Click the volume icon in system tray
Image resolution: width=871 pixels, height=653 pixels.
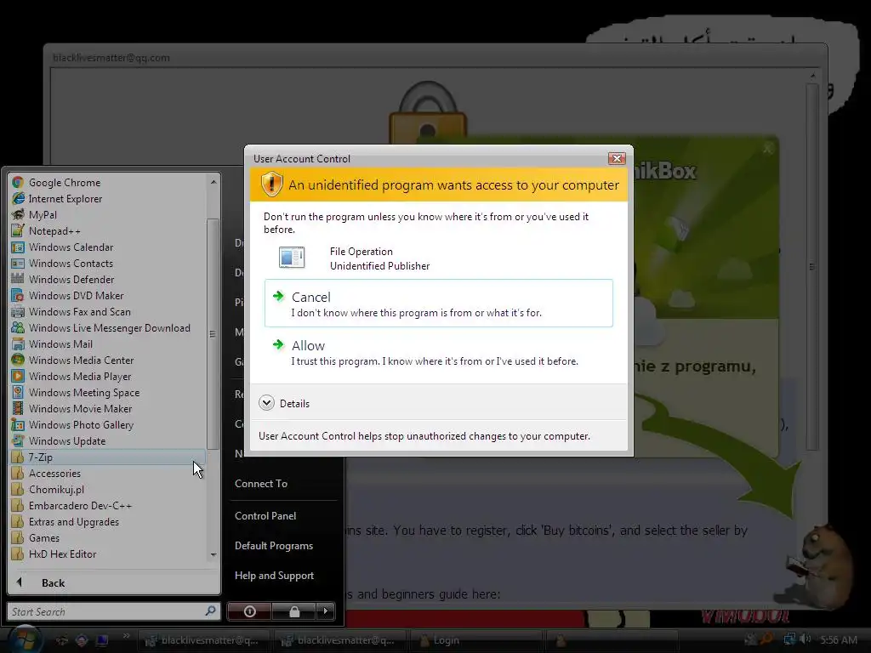pos(806,639)
